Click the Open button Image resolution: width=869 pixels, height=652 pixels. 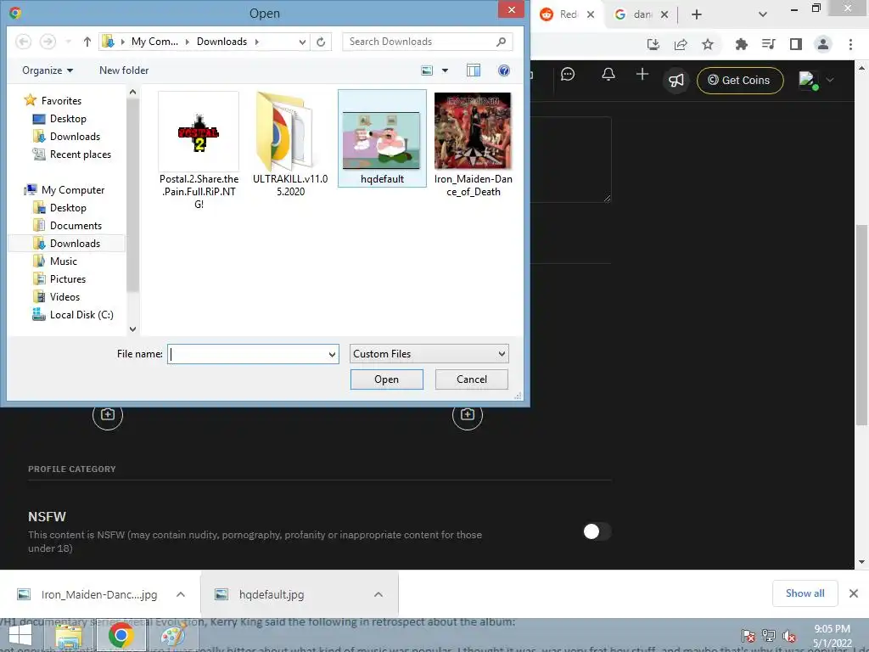point(387,379)
